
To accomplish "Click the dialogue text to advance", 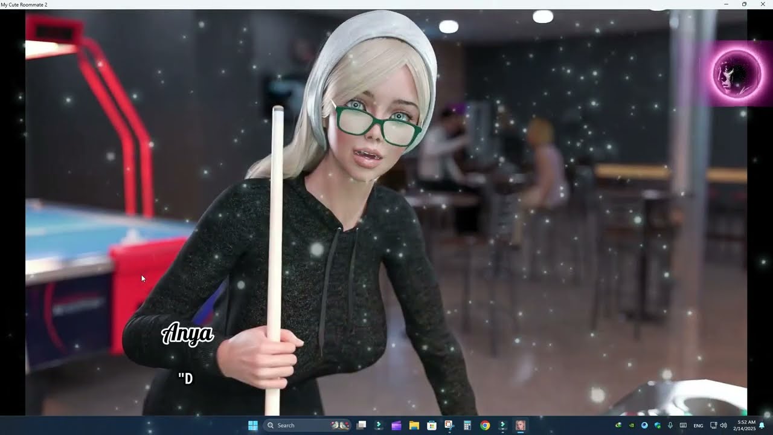I will 185,379.
